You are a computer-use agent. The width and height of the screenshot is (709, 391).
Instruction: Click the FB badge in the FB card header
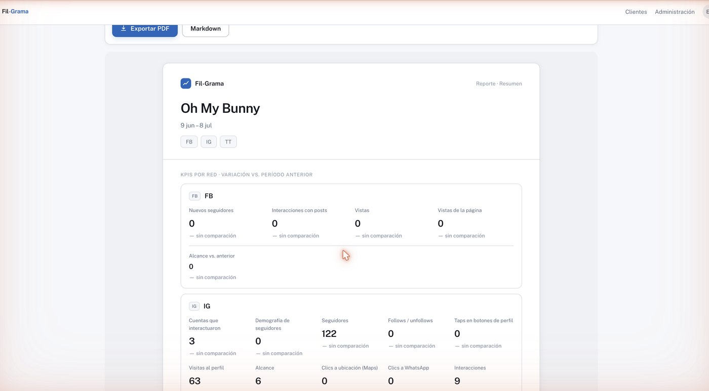pos(195,196)
